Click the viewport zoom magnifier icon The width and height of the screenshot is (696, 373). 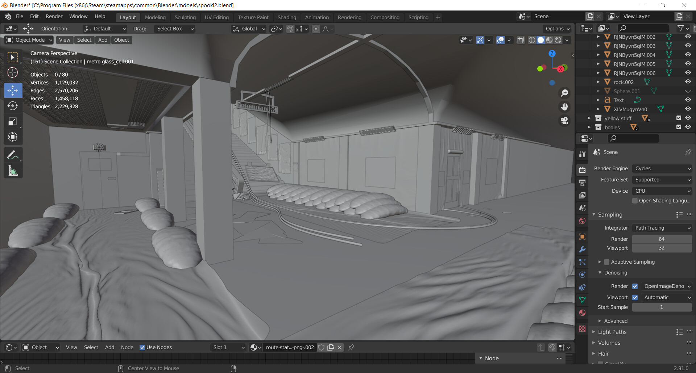point(564,93)
